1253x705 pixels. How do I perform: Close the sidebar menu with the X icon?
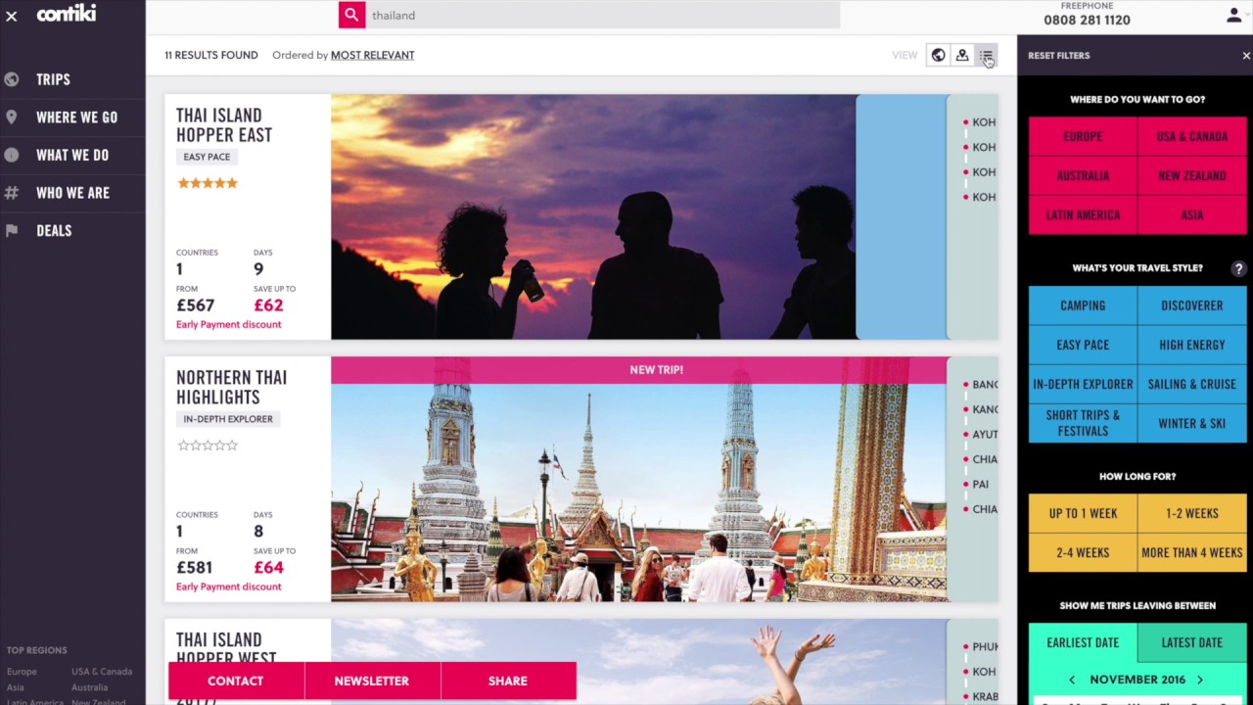tap(12, 16)
